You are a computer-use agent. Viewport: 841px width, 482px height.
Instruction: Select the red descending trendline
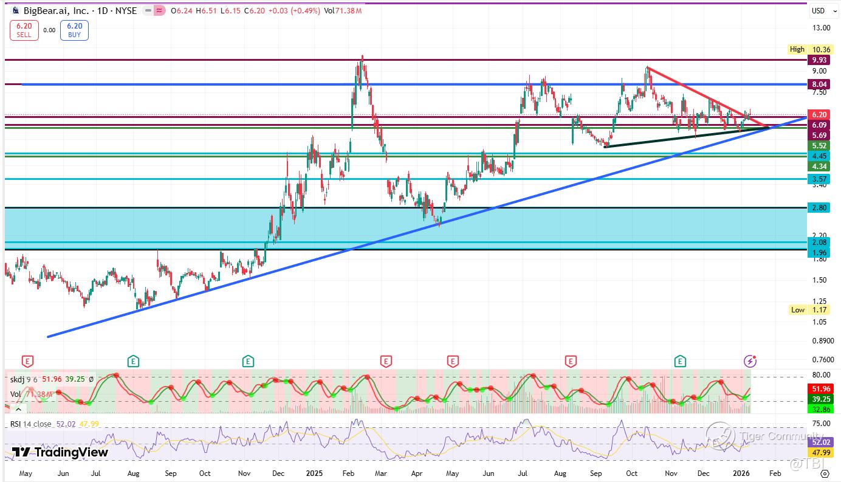pos(708,98)
